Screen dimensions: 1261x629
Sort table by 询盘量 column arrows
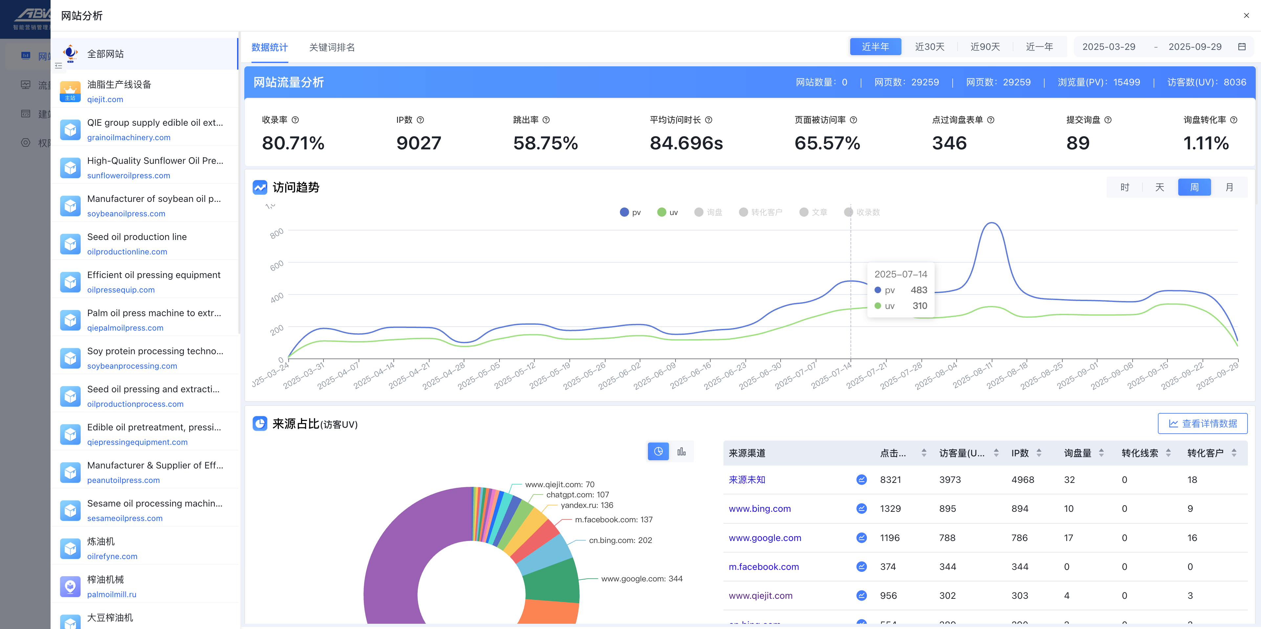[1101, 453]
